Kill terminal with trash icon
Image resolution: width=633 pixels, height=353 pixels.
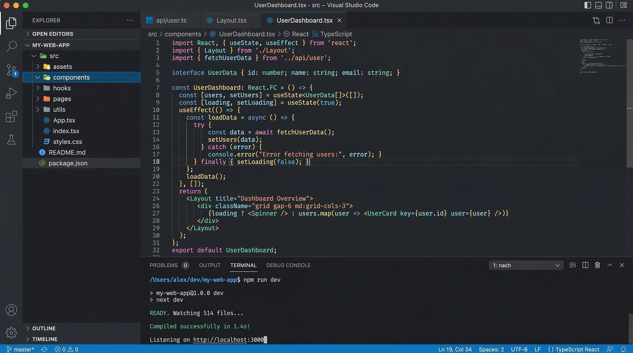pyautogui.click(x=597, y=265)
